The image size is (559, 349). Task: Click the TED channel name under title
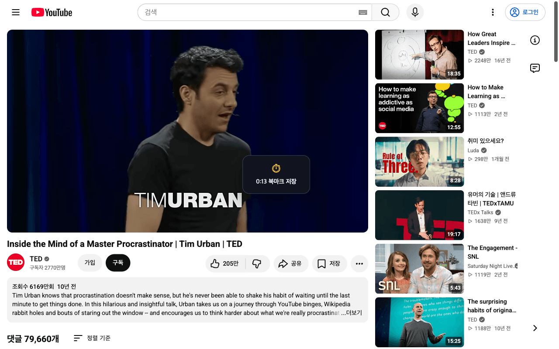(36, 259)
